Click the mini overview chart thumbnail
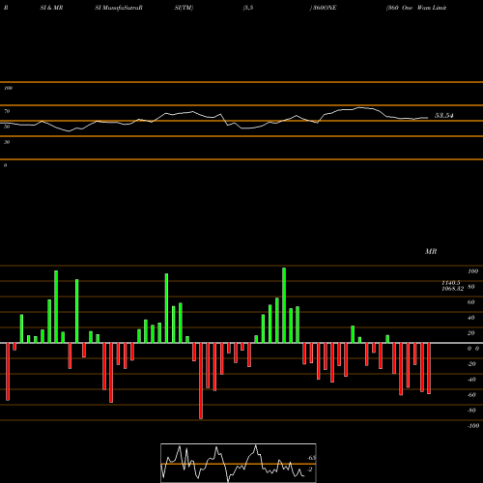 (x=239, y=463)
